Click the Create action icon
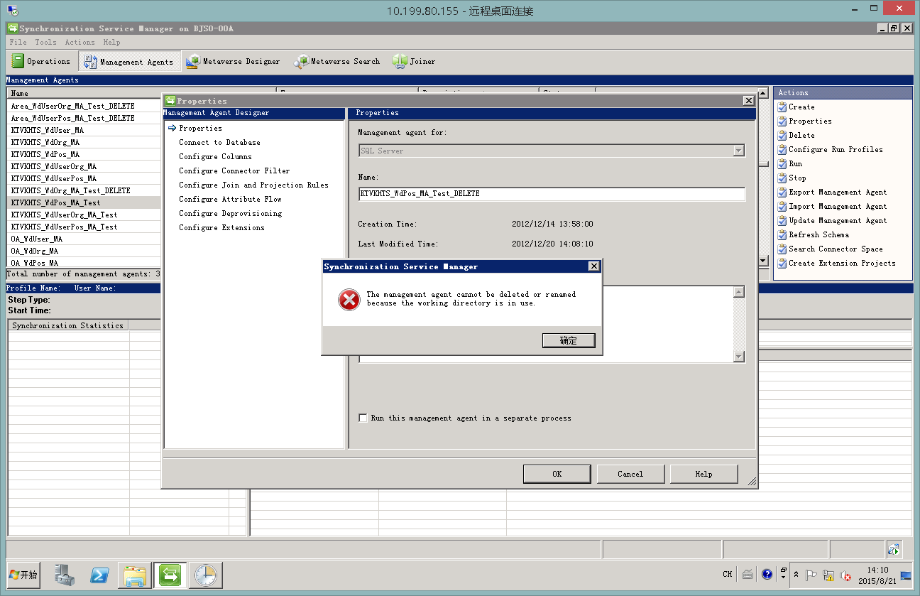The width and height of the screenshot is (920, 596). [782, 107]
